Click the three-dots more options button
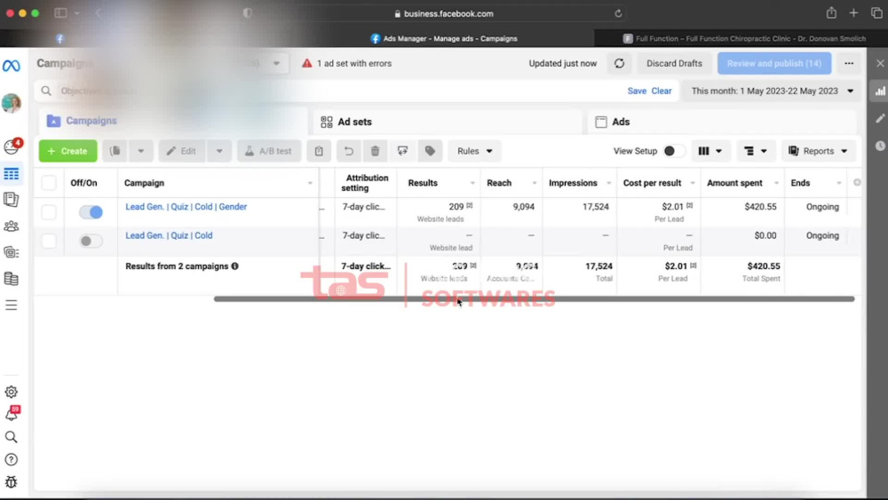The height and width of the screenshot is (500, 888). click(x=849, y=63)
